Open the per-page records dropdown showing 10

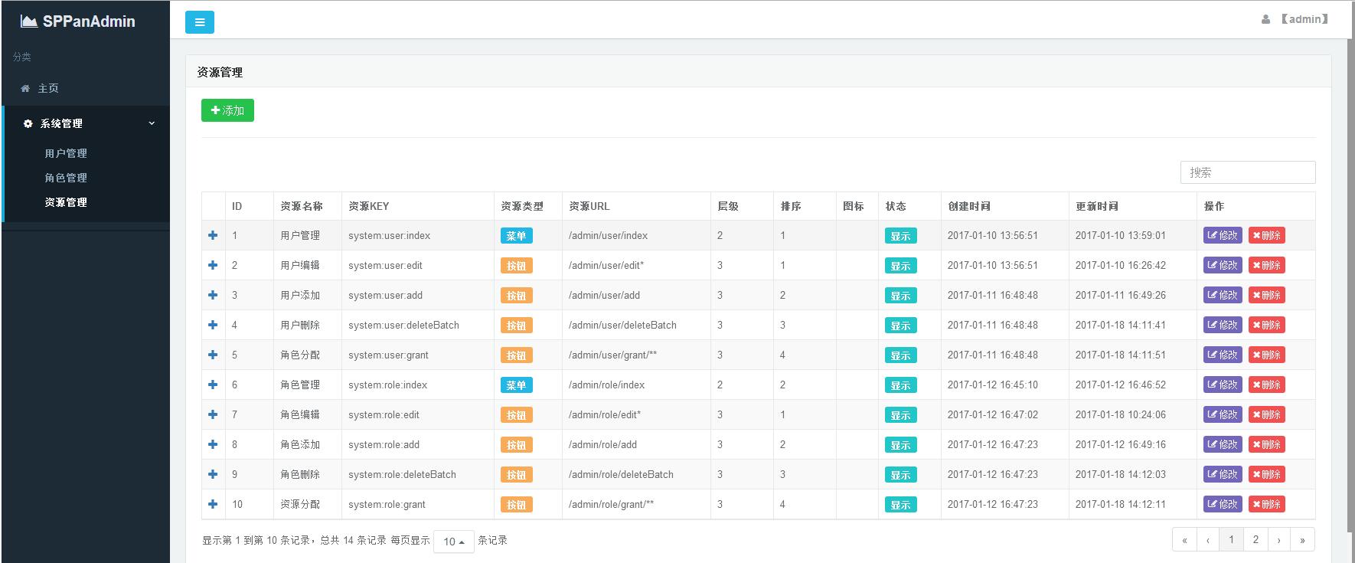point(454,542)
